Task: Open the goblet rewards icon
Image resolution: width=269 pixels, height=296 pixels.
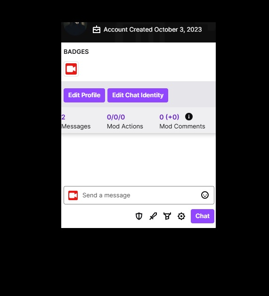Action: pos(167,216)
